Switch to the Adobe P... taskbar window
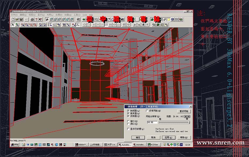The image size is (249, 157). 81,145
